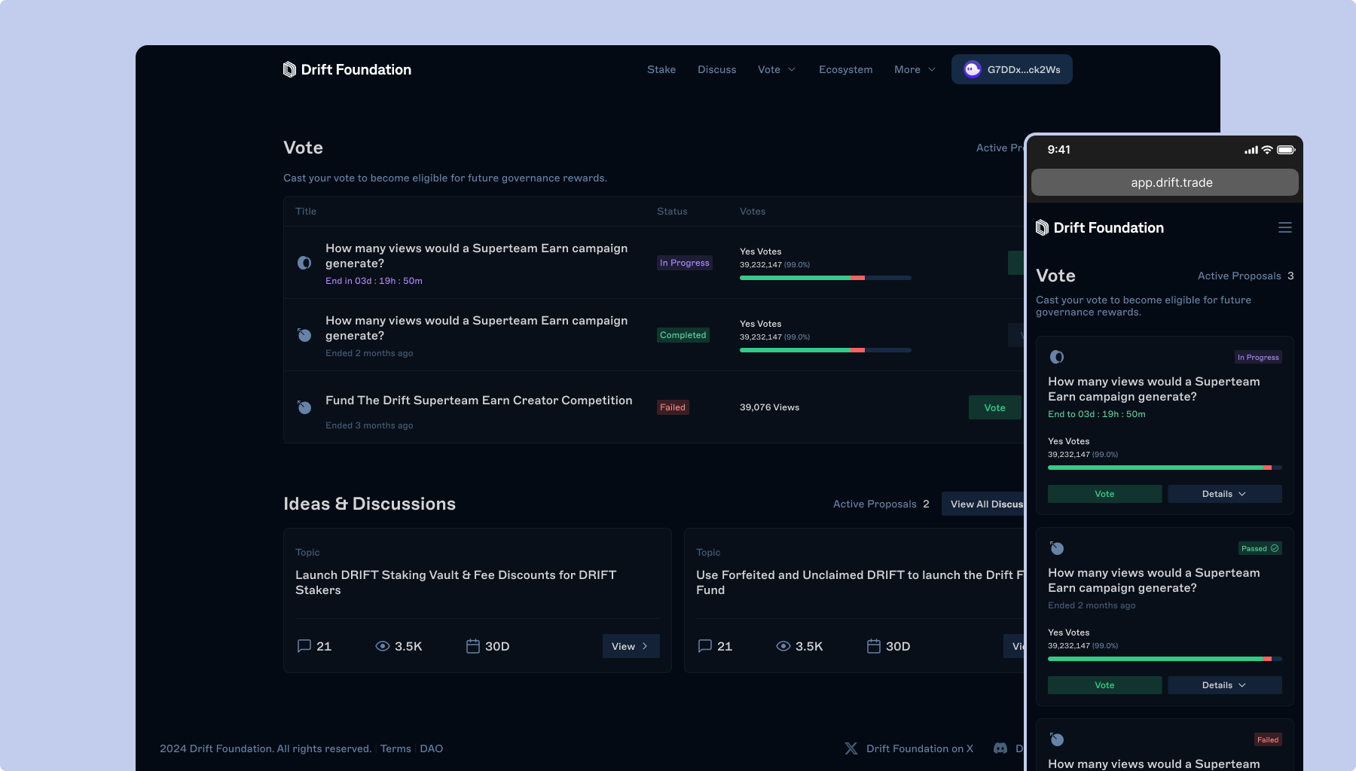The image size is (1356, 771).
Task: Click the Votes column header
Action: pyautogui.click(x=753, y=212)
